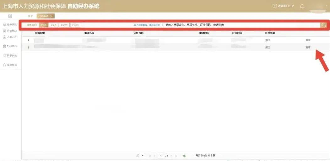Click the 证件号码 column header

tap(138, 33)
